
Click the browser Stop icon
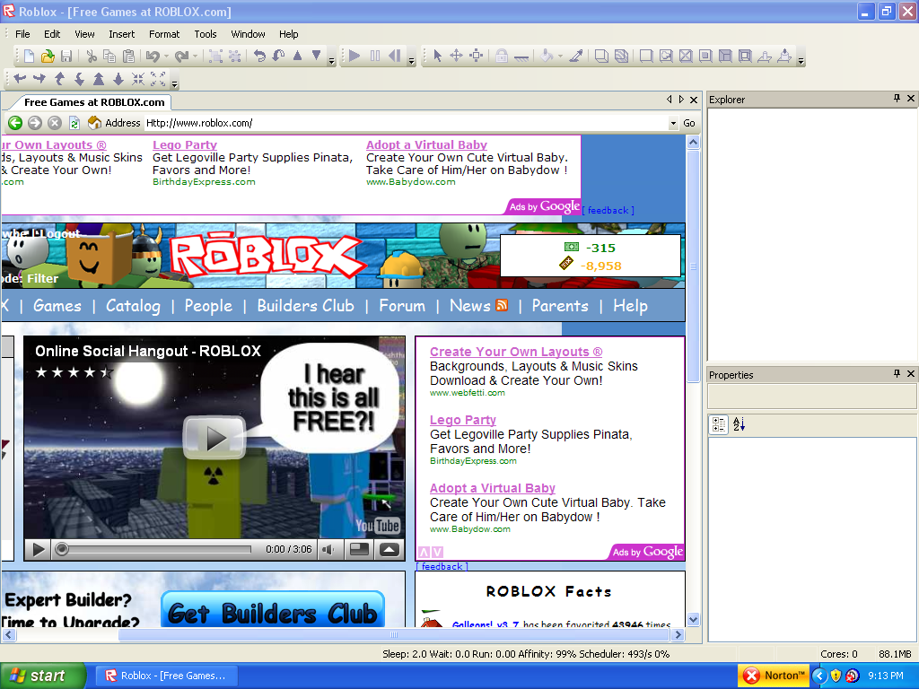pyautogui.click(x=55, y=122)
